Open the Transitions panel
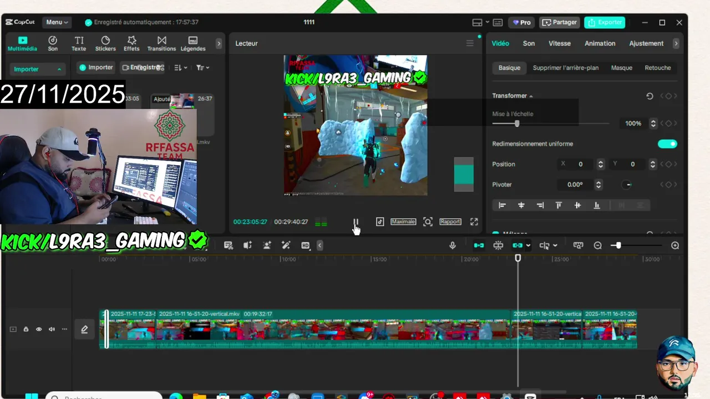This screenshot has width=710, height=399. (161, 44)
